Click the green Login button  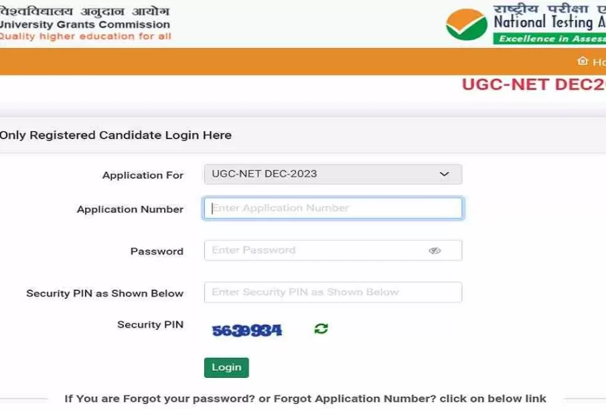tap(226, 368)
